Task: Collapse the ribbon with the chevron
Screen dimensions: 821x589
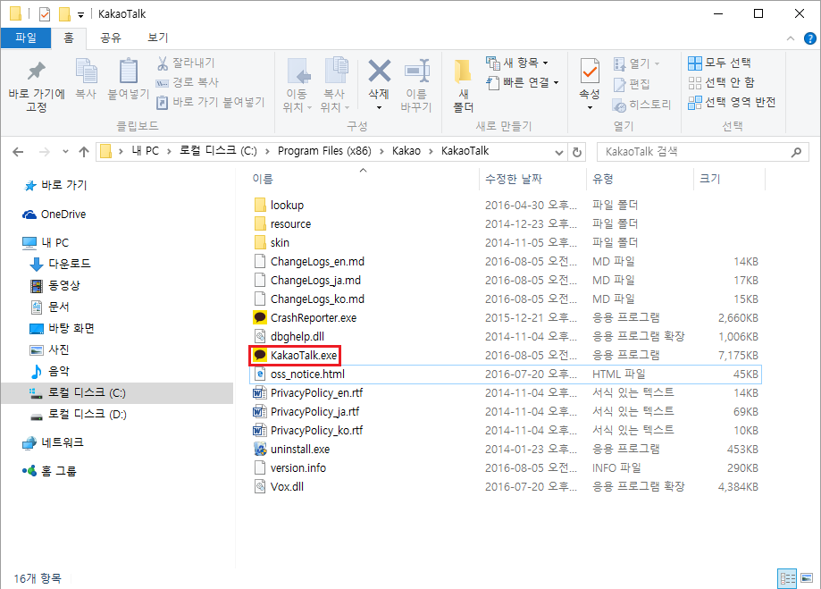Action: (x=791, y=38)
